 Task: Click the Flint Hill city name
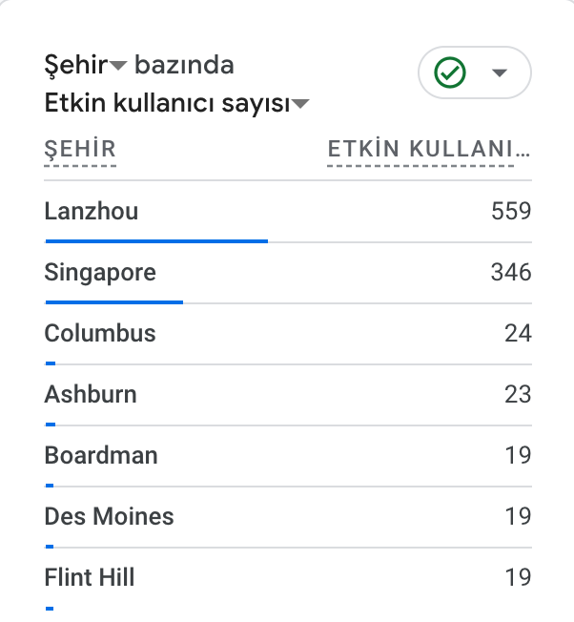[x=90, y=577]
